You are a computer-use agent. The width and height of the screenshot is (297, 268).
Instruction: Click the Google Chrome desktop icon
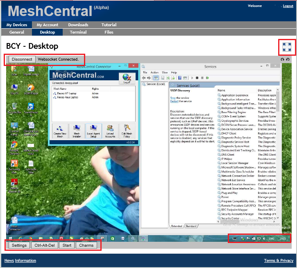(x=14, y=148)
